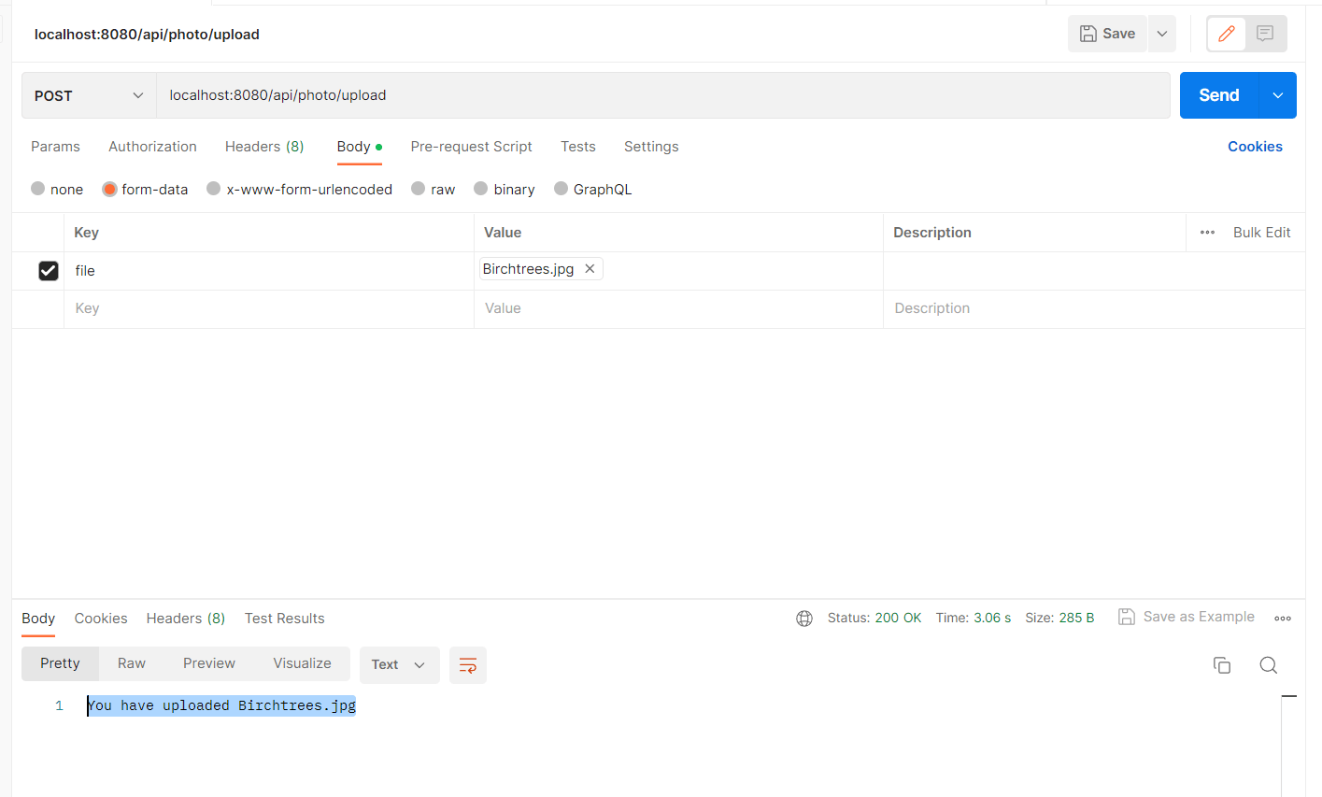Open the comments speech bubble icon
The image size is (1322, 797).
point(1265,34)
